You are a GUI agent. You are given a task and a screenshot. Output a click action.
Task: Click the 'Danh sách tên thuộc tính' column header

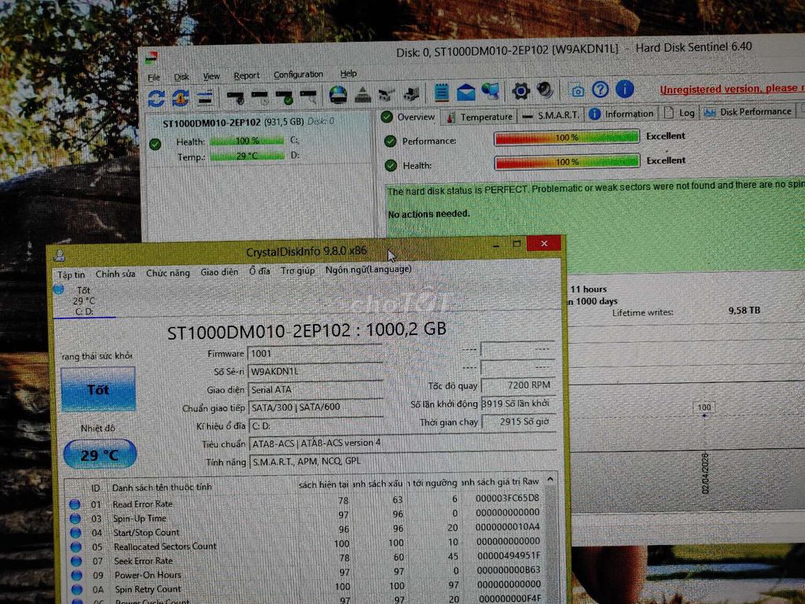coord(162,487)
